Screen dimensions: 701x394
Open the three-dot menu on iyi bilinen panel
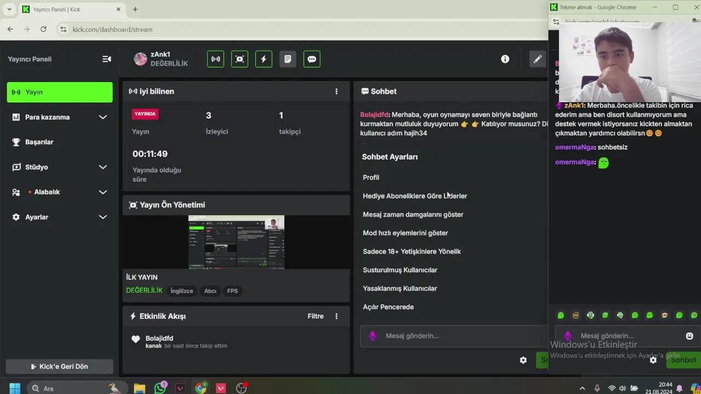[336, 91]
